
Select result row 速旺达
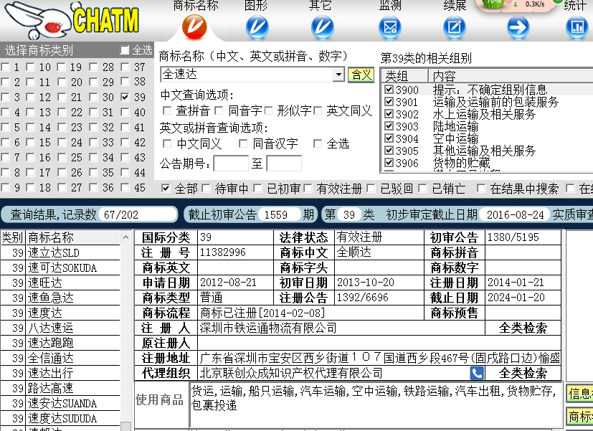coord(60,283)
